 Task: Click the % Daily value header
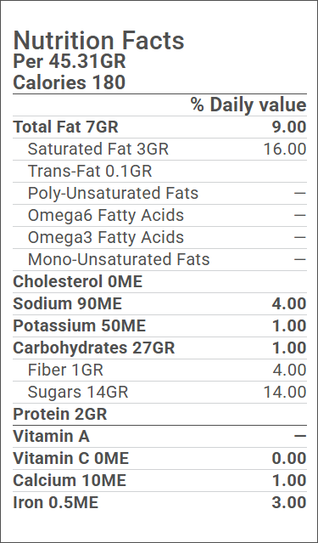[248, 105]
